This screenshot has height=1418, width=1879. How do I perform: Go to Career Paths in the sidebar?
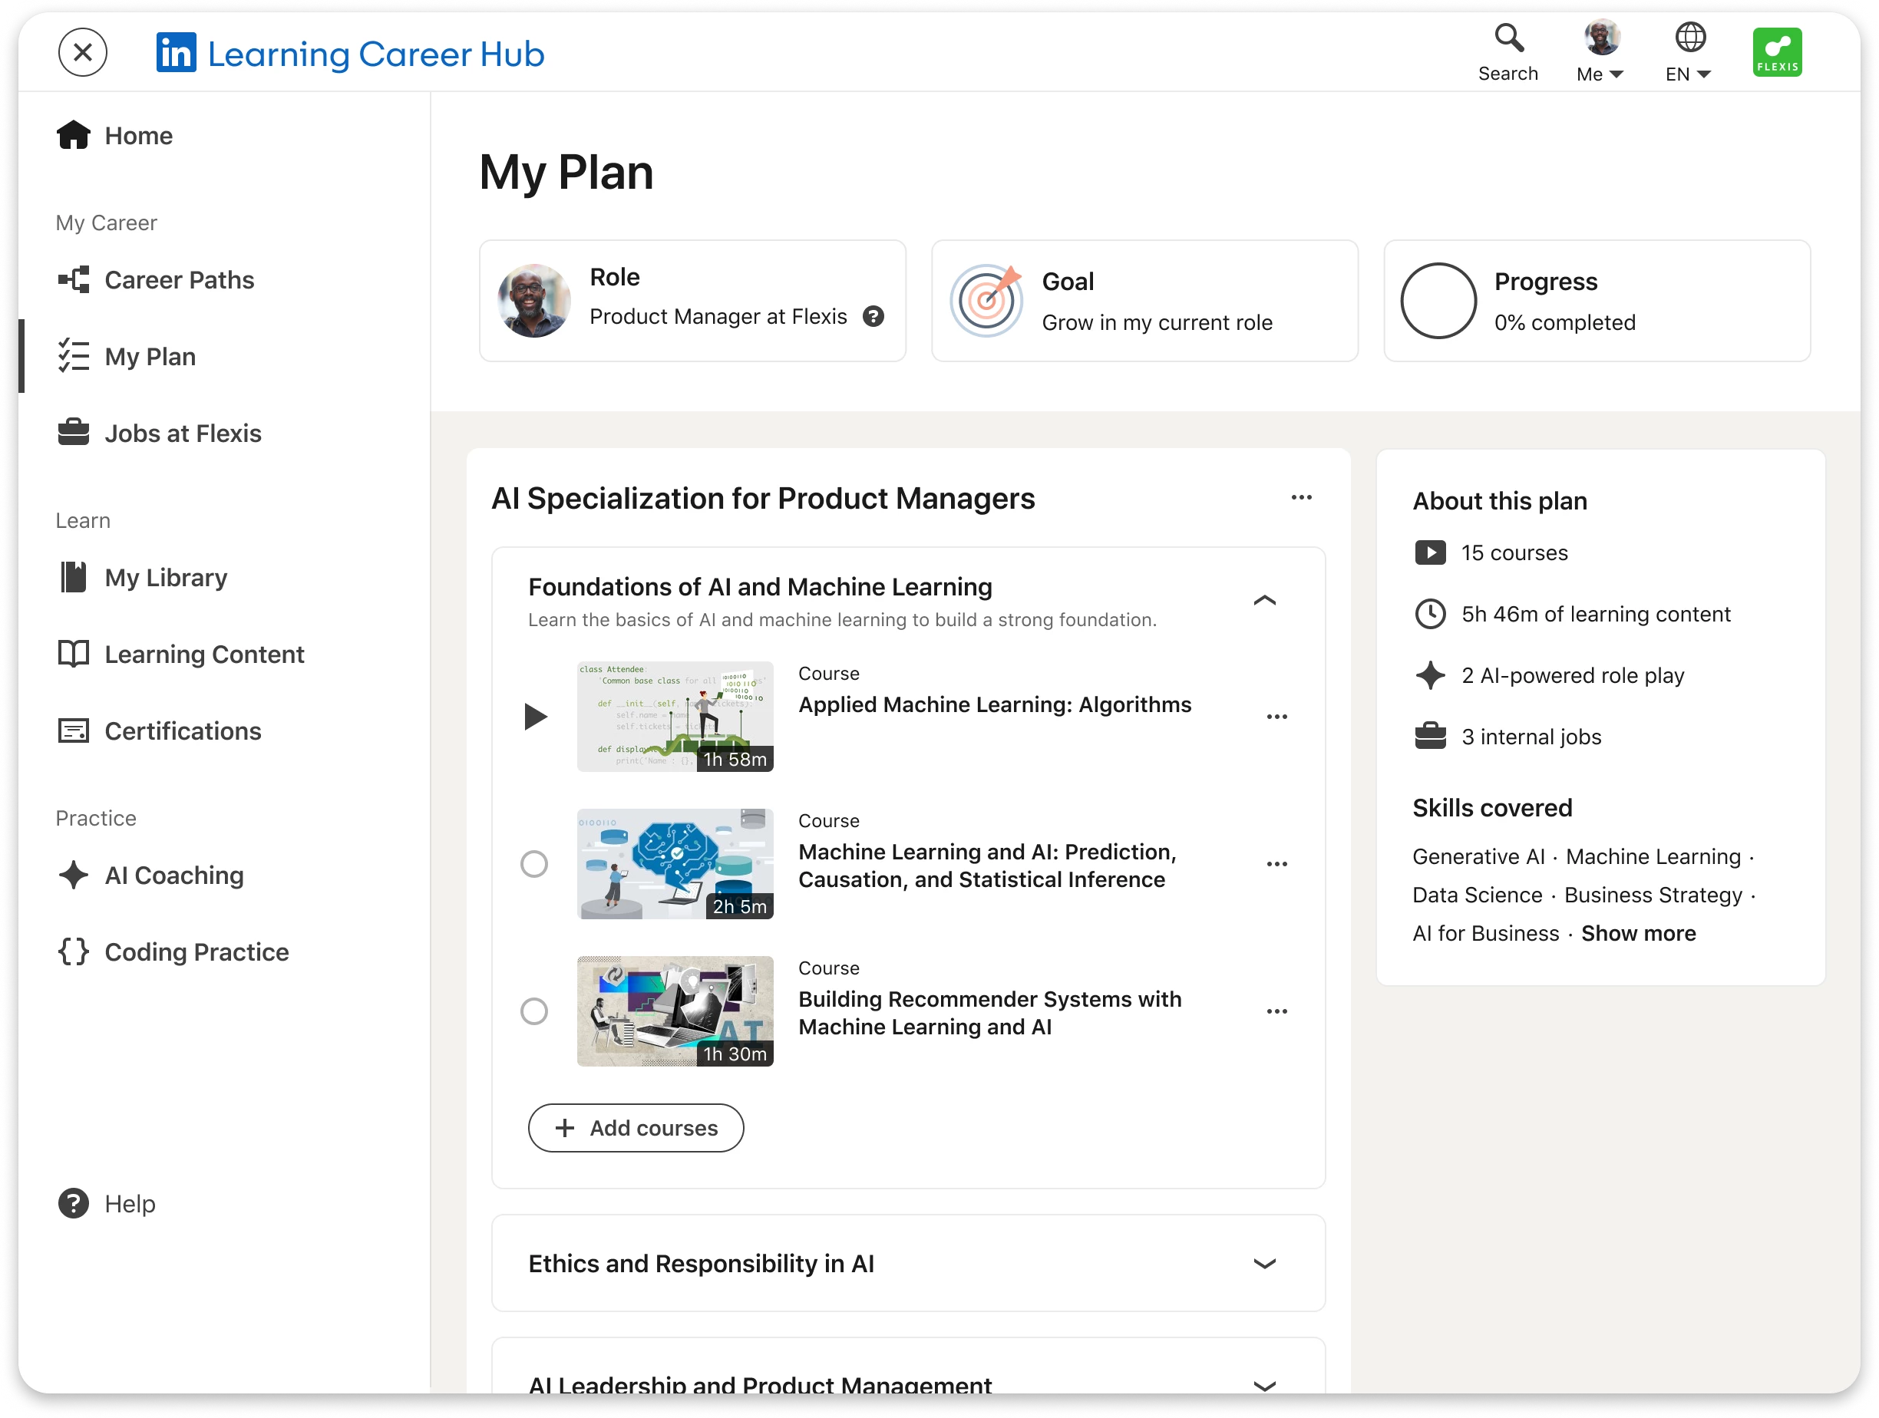pyautogui.click(x=178, y=280)
